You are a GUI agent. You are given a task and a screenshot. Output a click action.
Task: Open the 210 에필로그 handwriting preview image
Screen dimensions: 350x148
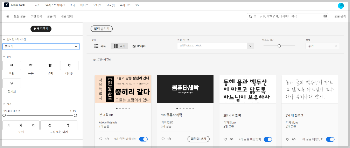(x=310, y=89)
